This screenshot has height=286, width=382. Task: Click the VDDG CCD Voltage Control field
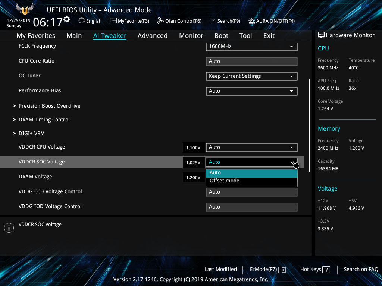[x=252, y=192]
